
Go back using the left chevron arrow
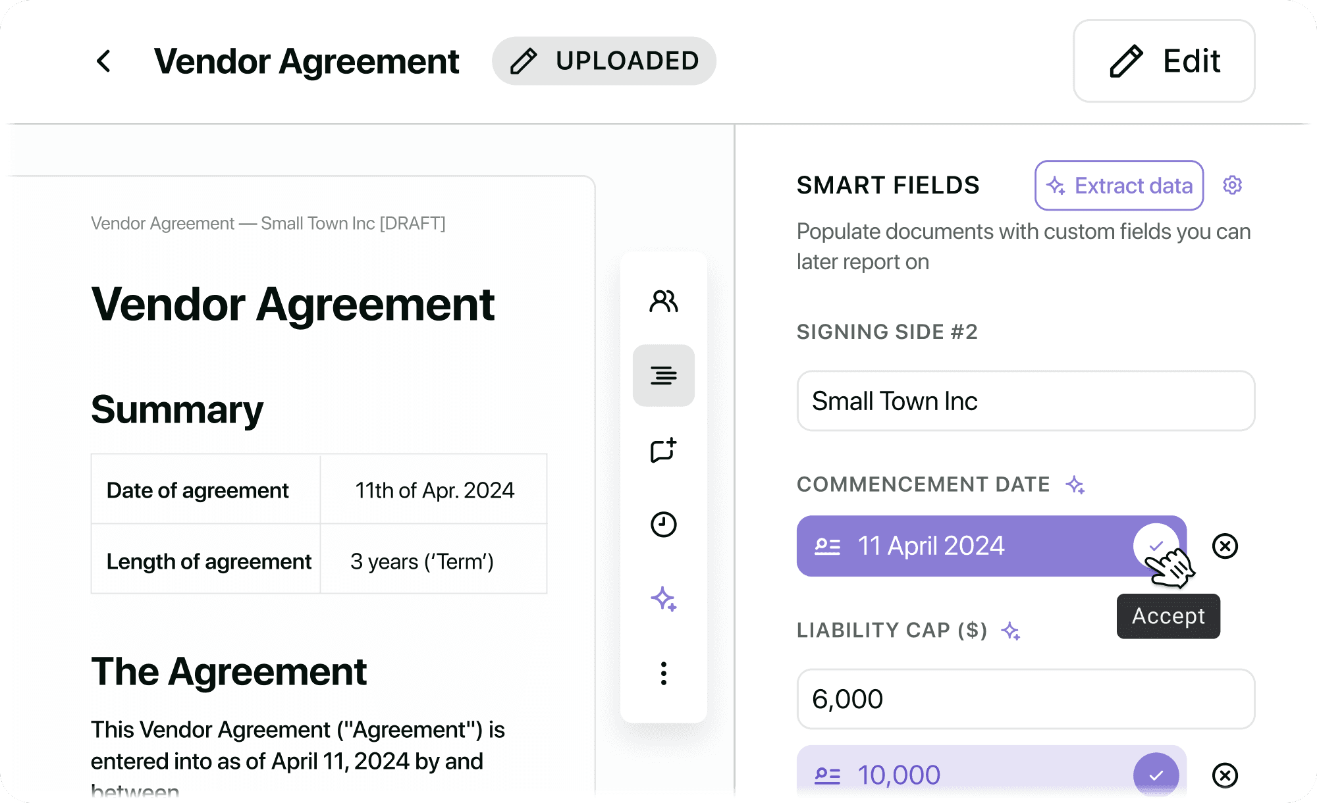[104, 61]
